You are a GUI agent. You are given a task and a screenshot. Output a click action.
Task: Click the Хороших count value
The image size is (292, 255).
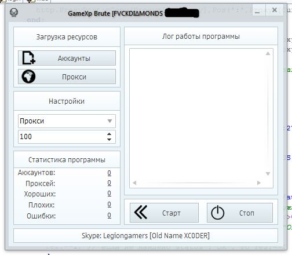click(x=109, y=193)
